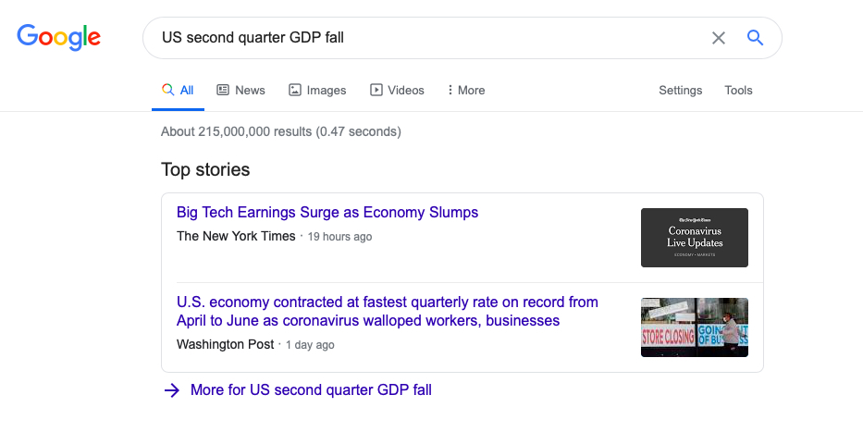Open the Settings menu
This screenshot has height=432, width=863.
pos(680,90)
